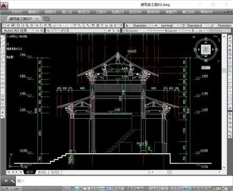
Task: Open the Layer Properties Manager icon
Action: coord(48,31)
